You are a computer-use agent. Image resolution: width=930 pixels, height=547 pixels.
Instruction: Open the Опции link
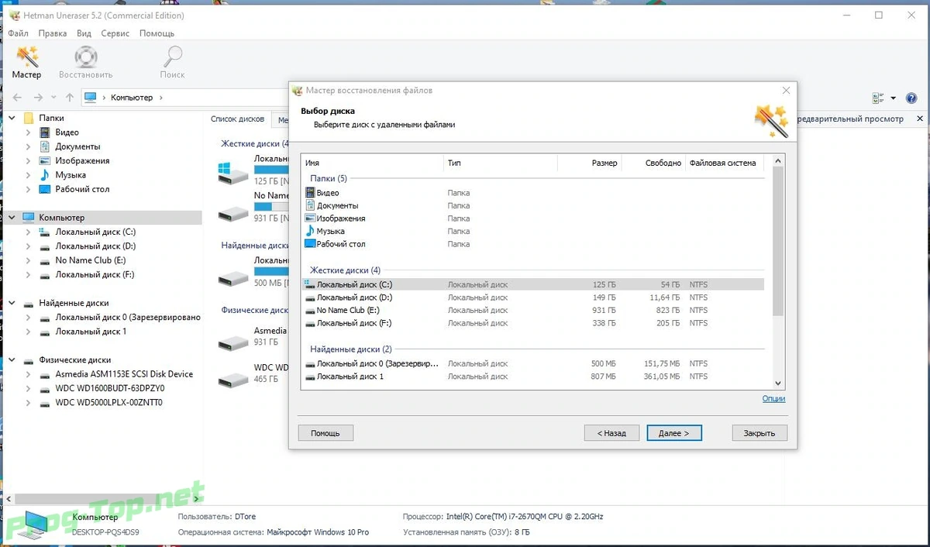pos(773,399)
